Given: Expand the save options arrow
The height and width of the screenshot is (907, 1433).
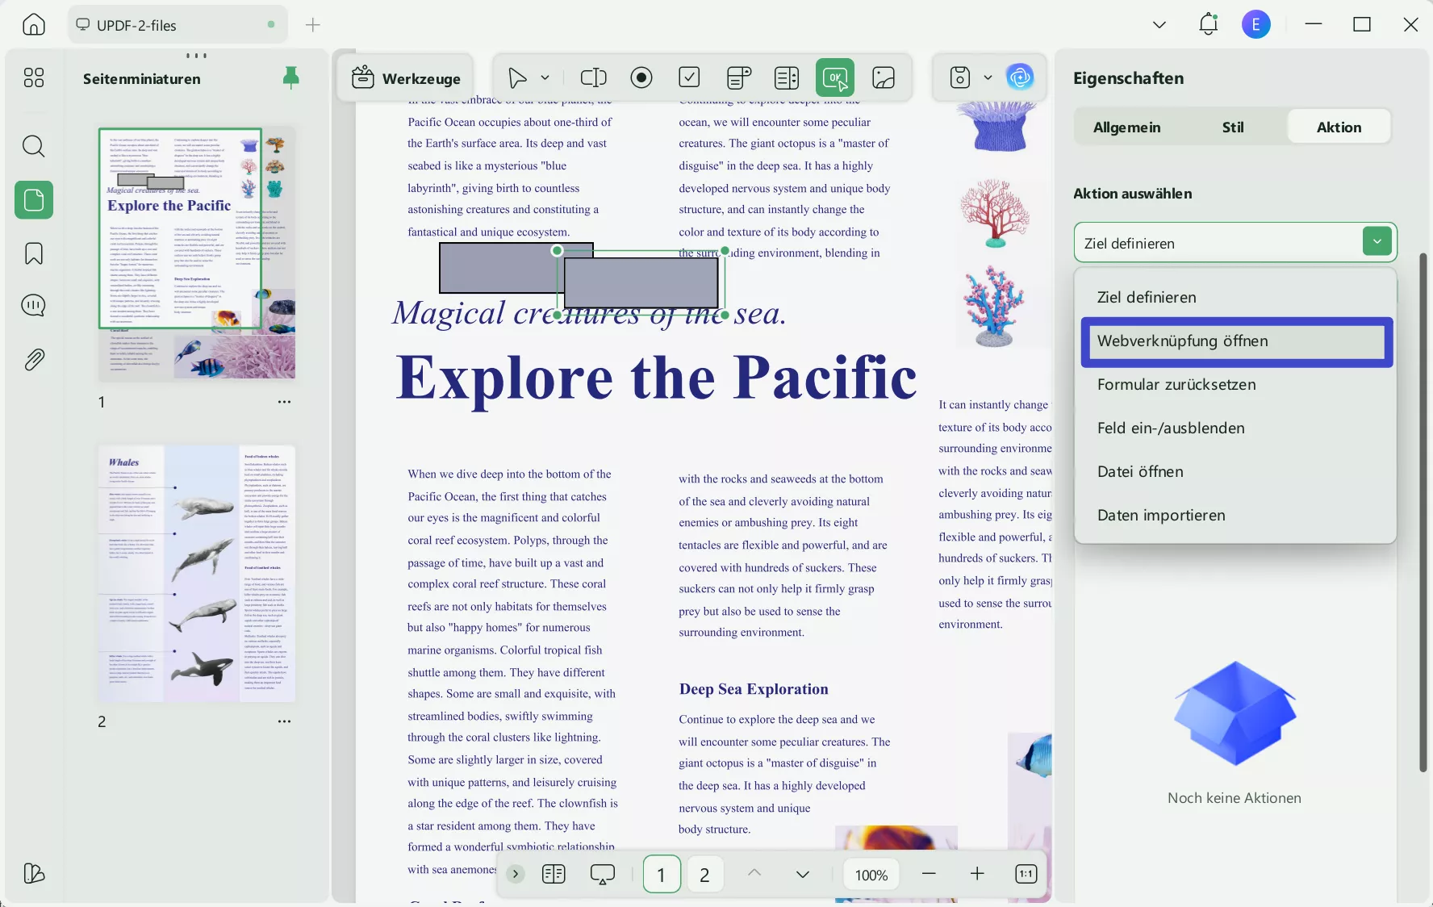Looking at the screenshot, I should pos(988,77).
